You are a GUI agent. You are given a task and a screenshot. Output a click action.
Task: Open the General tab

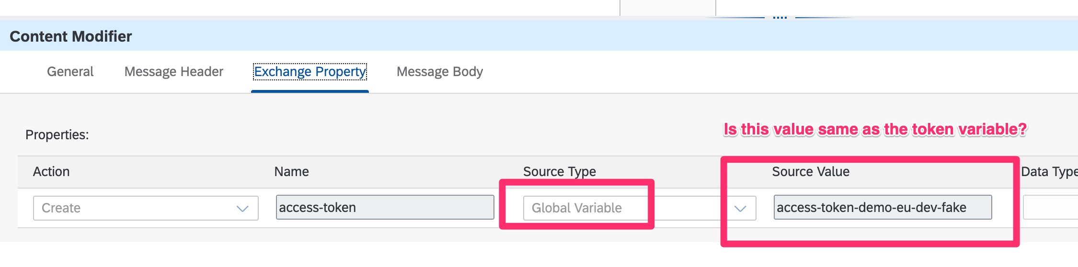(x=70, y=72)
